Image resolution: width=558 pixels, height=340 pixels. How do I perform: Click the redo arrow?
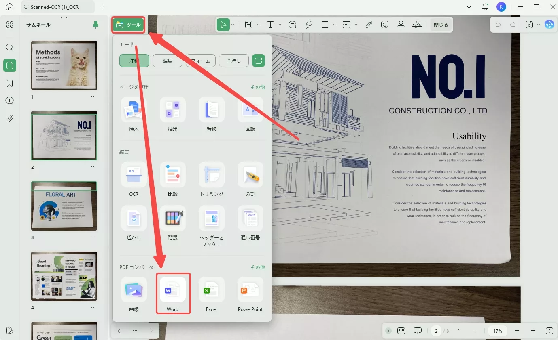[513, 25]
